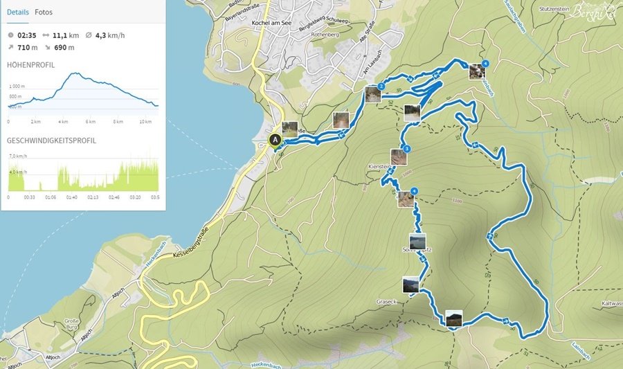
Task: Select the Details tab
Action: click(18, 12)
